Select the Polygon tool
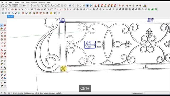This screenshot has width=170, height=96. coord(5,39)
